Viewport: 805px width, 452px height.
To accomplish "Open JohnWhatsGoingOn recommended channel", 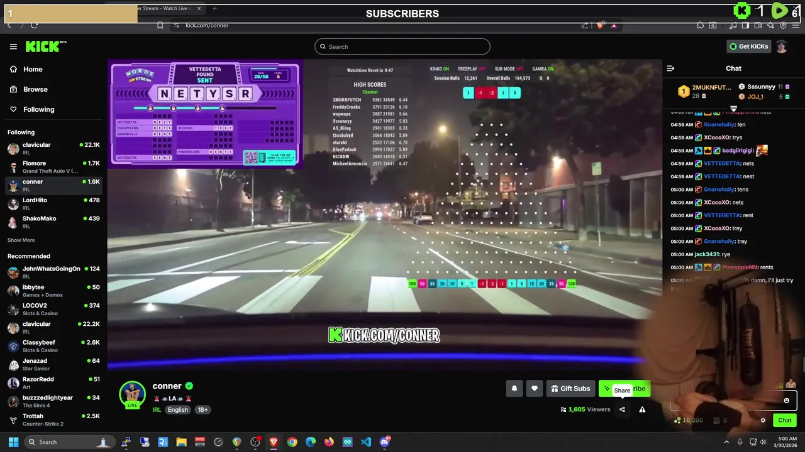I will pyautogui.click(x=53, y=272).
